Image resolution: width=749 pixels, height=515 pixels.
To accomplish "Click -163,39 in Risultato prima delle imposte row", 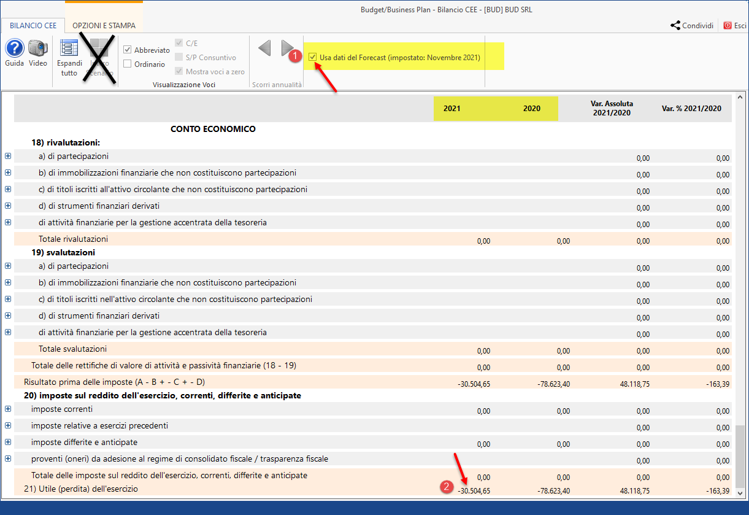I will pos(717,384).
